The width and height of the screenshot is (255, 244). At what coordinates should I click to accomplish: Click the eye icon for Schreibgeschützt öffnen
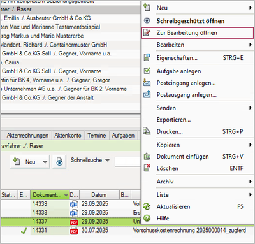point(147,21)
